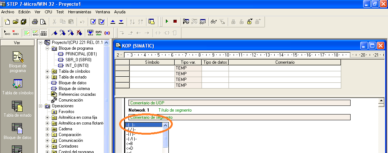
Task: Select SBR_0 (SBR0) in the project tree
Action: pos(78,60)
